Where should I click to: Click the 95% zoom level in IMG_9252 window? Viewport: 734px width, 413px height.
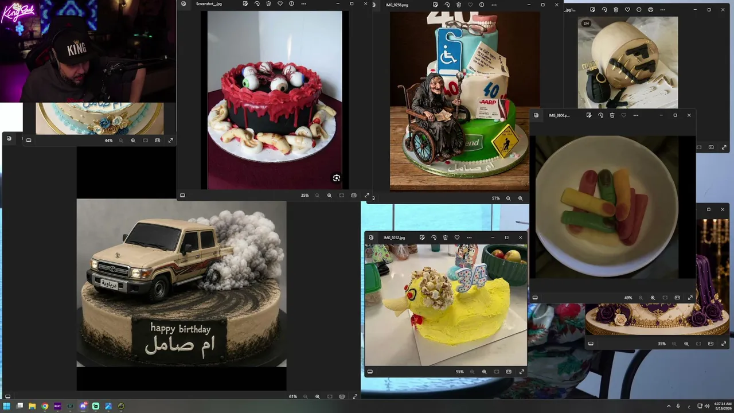(x=459, y=372)
